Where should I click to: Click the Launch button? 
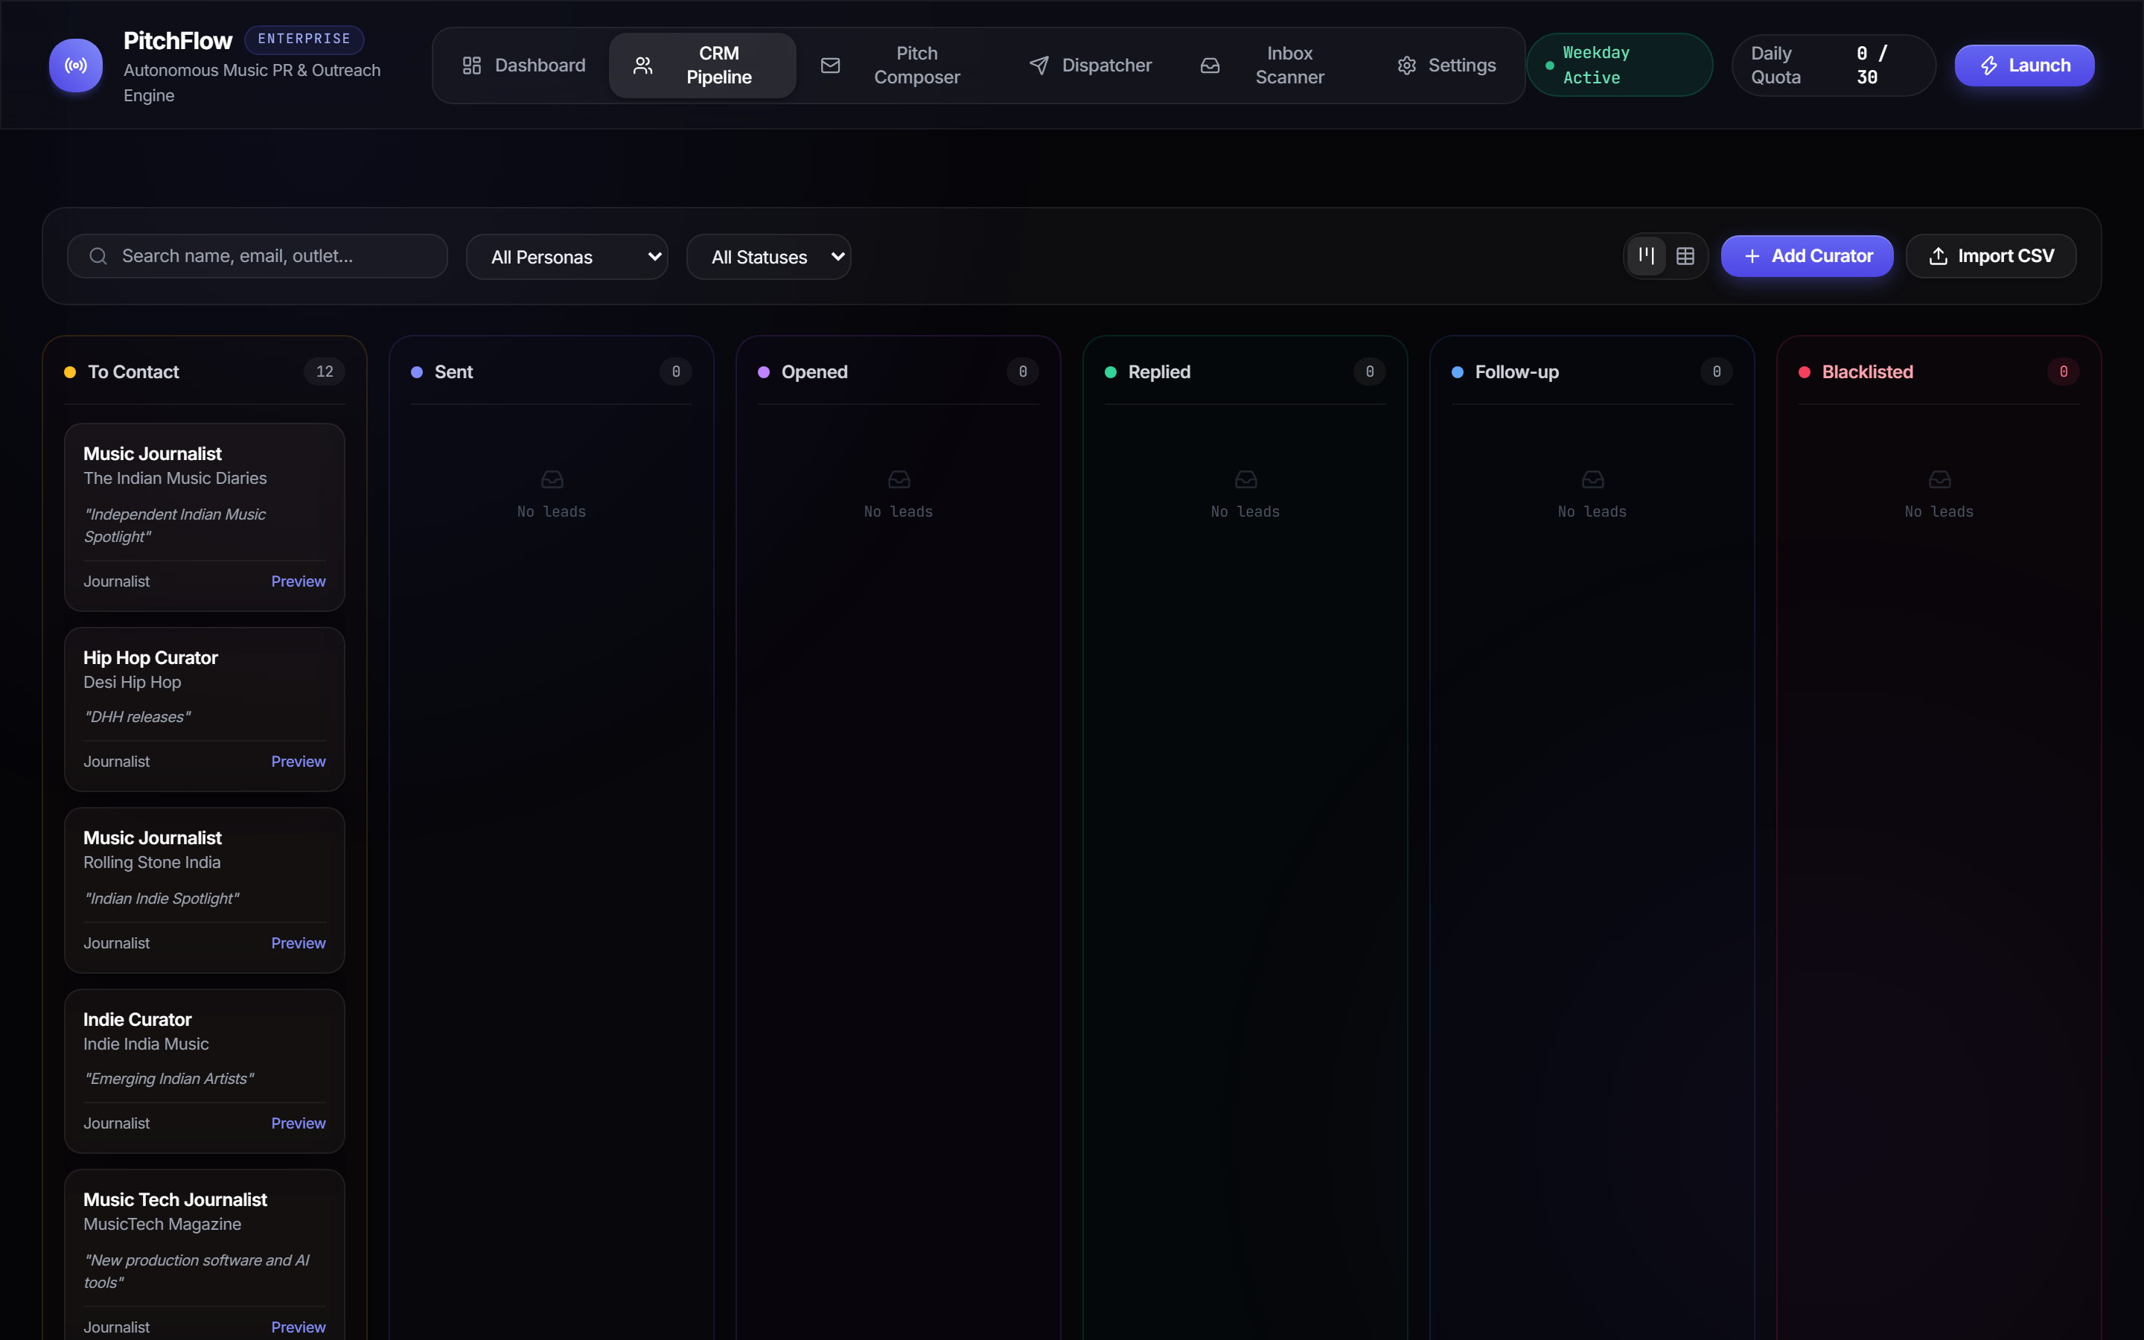[2024, 66]
